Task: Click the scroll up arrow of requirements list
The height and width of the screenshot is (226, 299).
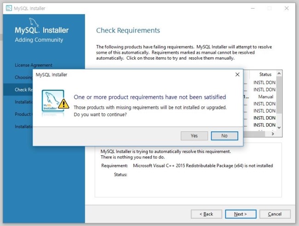Action: (279, 73)
